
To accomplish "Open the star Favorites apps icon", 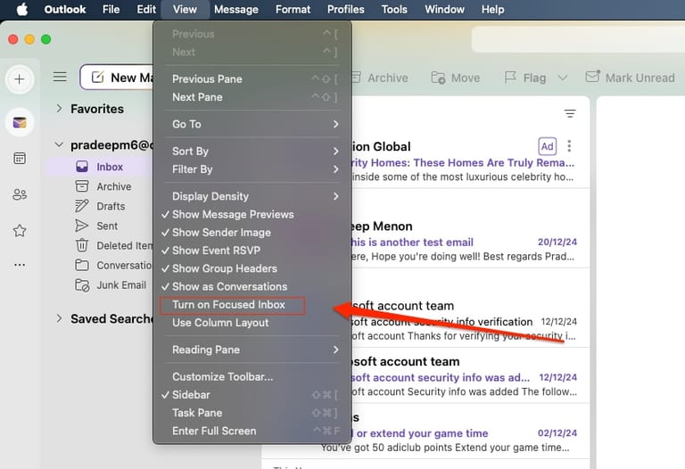I will (20, 230).
